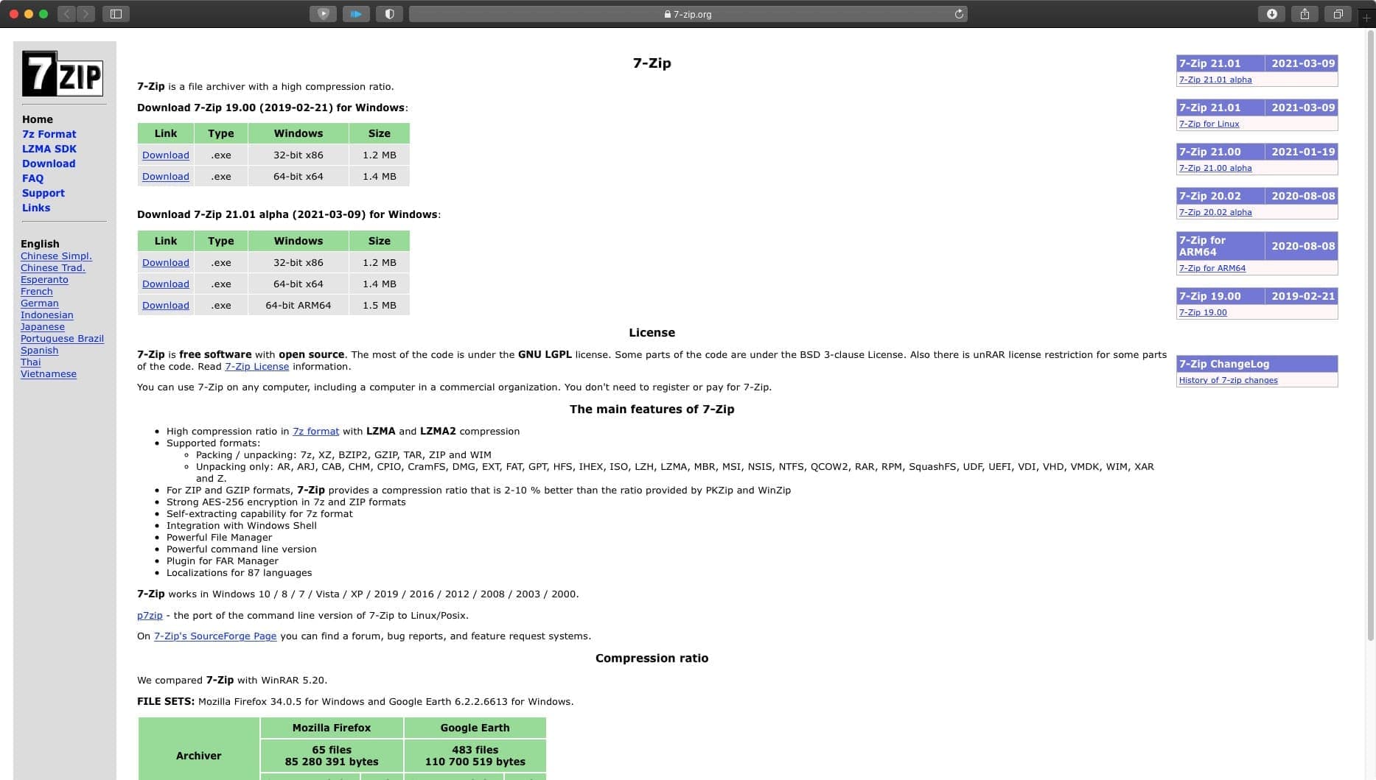Click the Compression ratio heading
This screenshot has width=1376, height=780.
tap(652, 658)
